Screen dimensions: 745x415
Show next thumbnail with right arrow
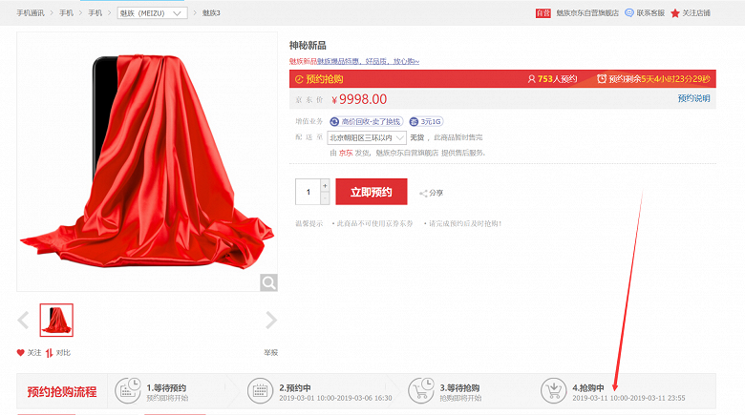[x=271, y=320]
